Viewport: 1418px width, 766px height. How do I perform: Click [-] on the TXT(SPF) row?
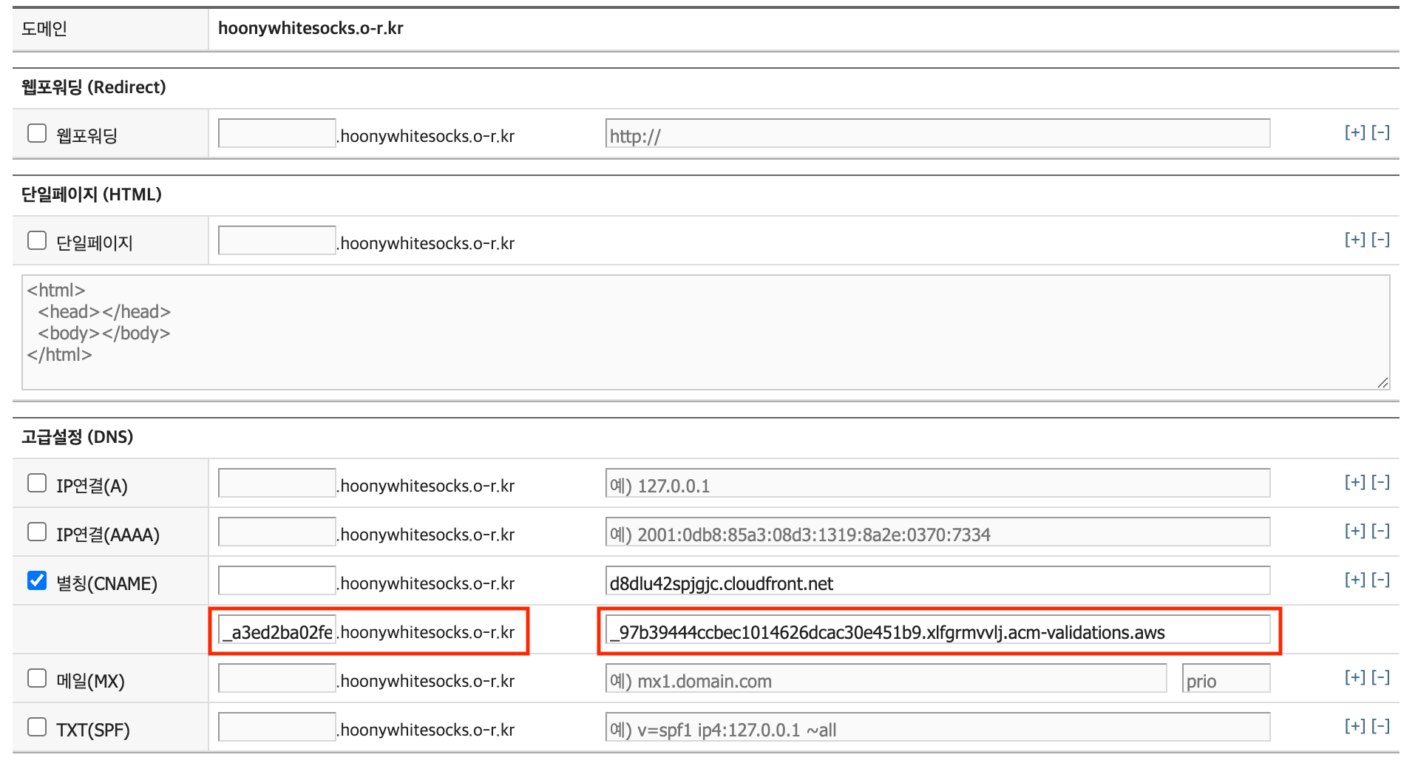click(1380, 727)
